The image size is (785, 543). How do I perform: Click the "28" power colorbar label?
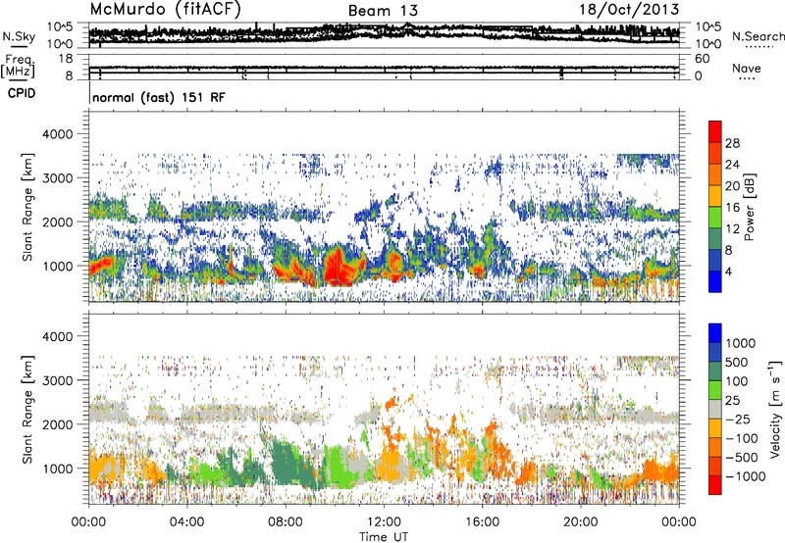(x=732, y=143)
